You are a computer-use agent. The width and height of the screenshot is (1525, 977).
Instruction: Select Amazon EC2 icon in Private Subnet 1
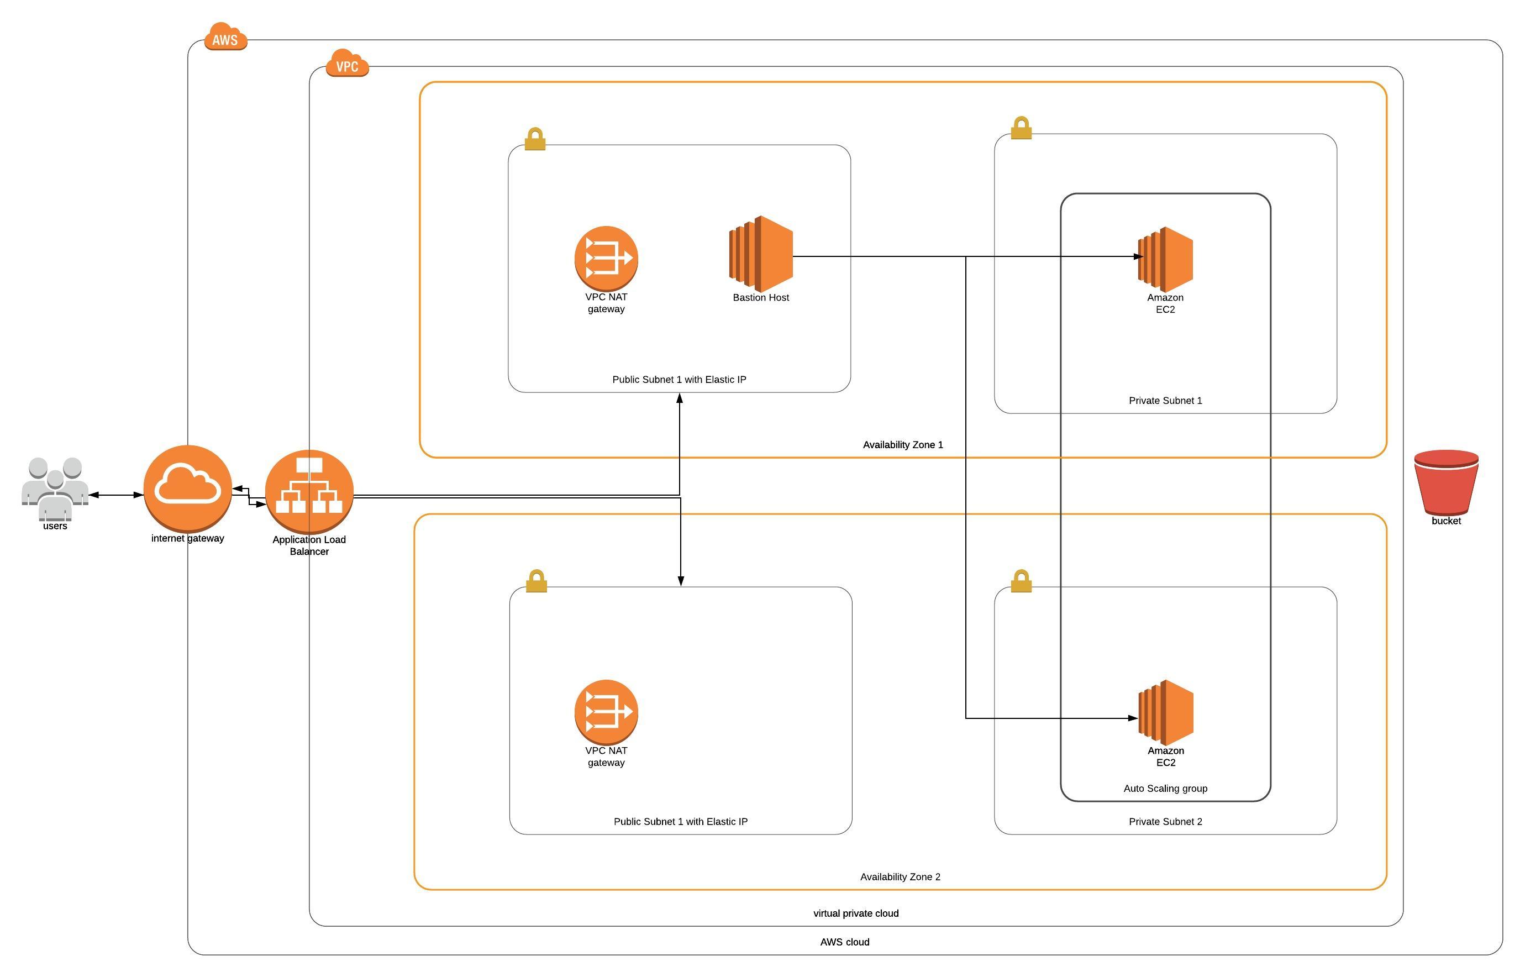click(1165, 259)
